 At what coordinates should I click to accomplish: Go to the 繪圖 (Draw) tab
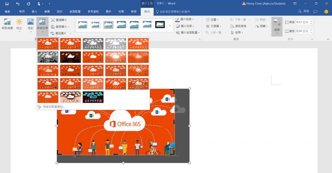coord(47,12)
